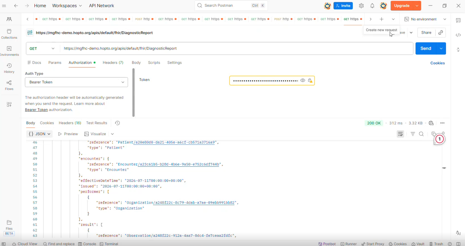Open Environments in the sidebar
465x246 pixels.
click(x=9, y=51)
